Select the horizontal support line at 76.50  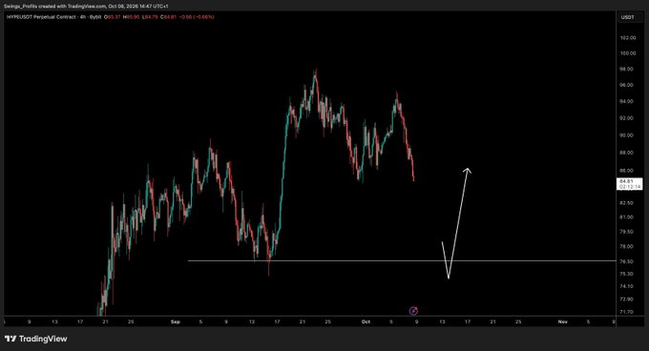click(x=402, y=261)
